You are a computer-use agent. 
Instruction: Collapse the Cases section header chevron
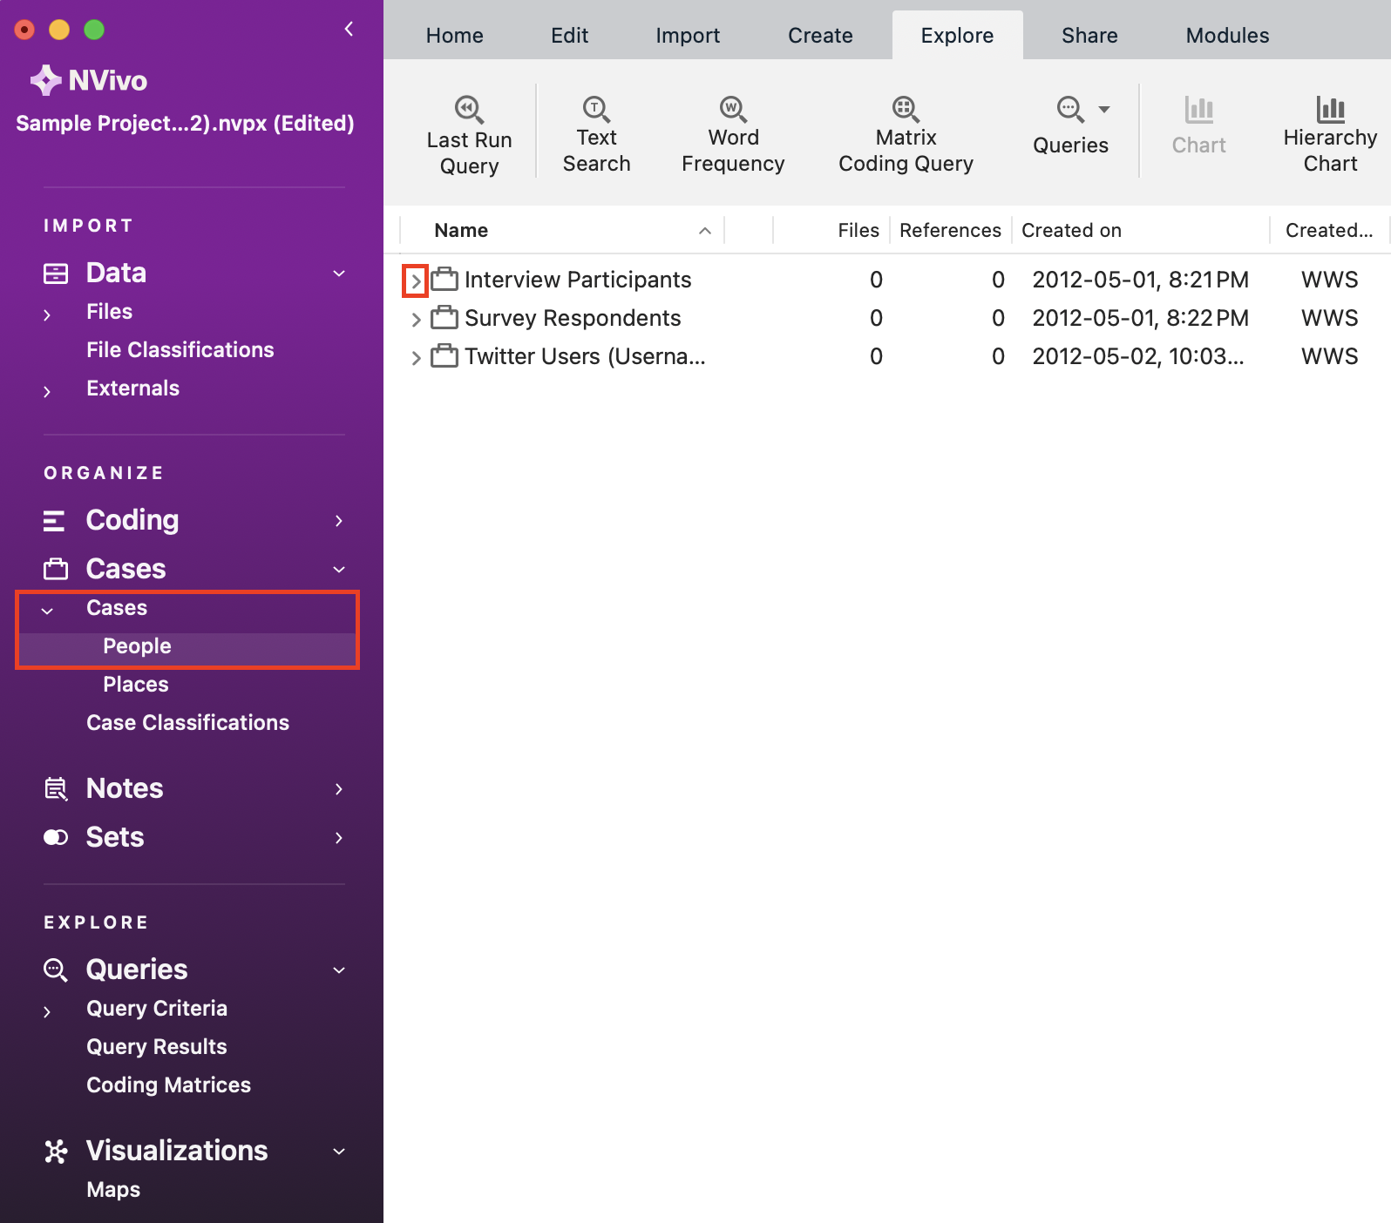(339, 570)
